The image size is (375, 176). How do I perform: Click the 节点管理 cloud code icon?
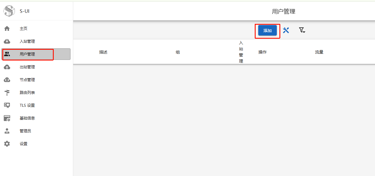tap(7, 80)
